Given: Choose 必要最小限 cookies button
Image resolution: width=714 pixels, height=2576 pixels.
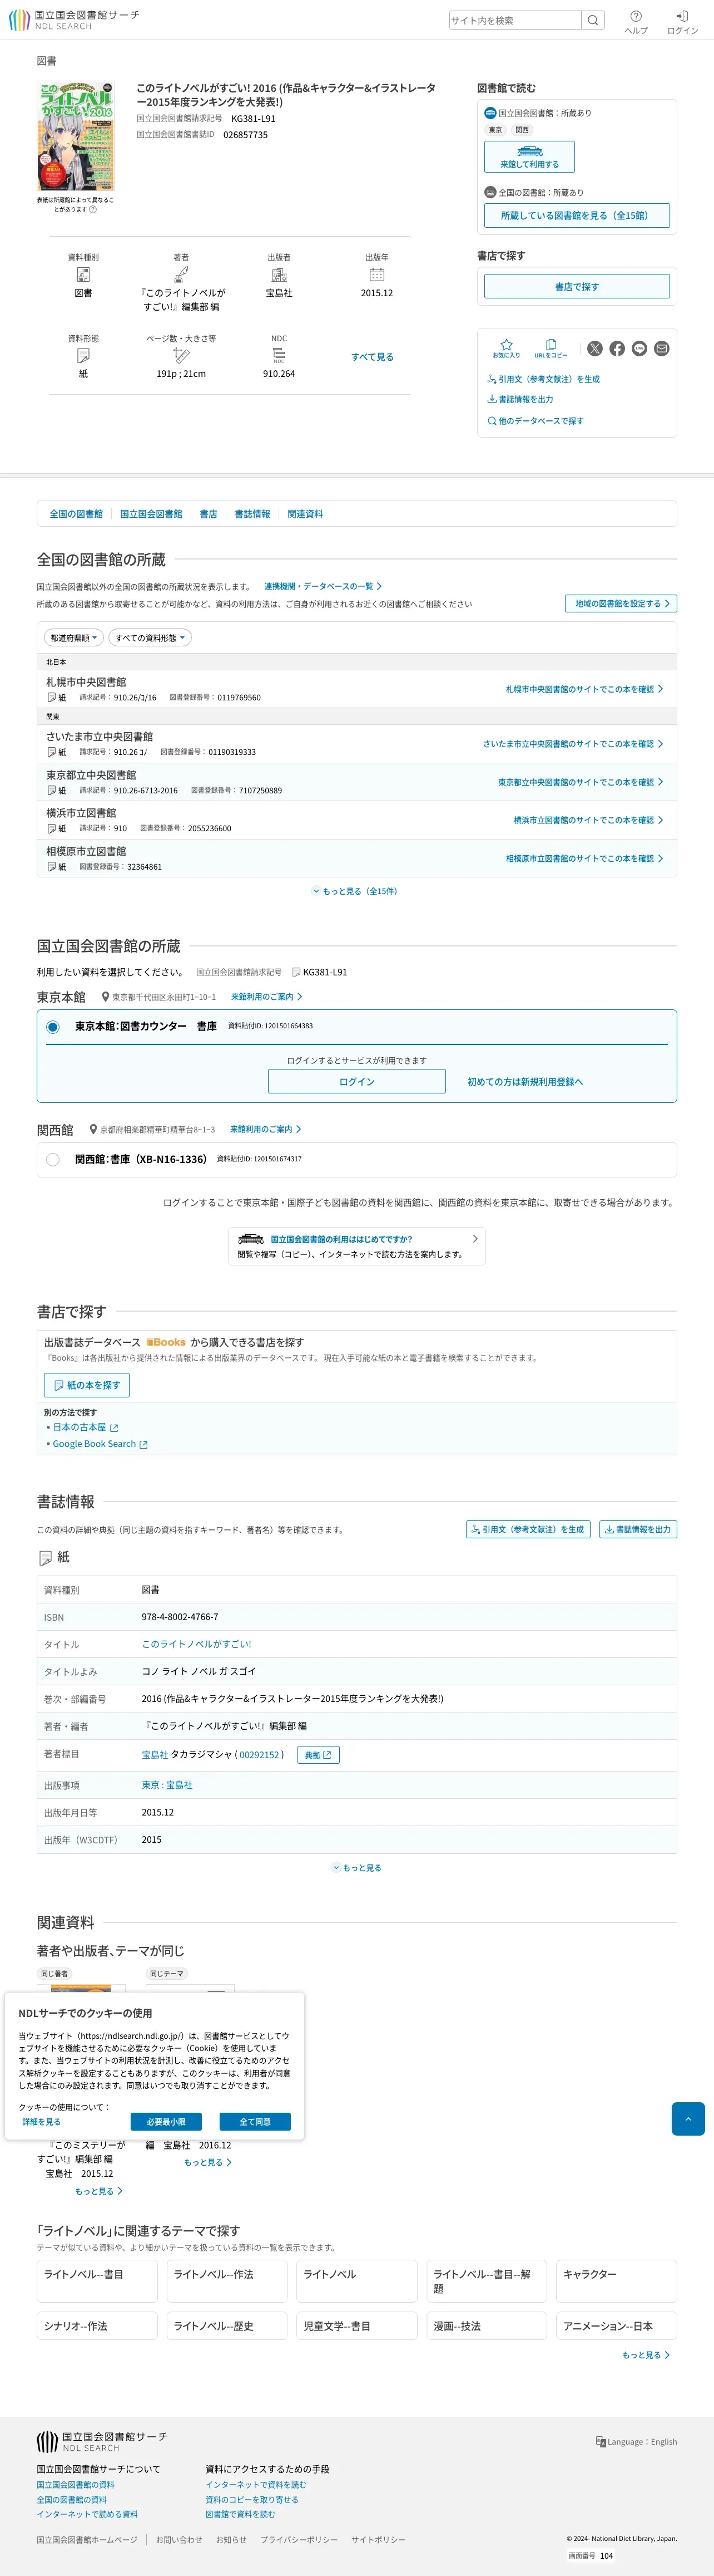Looking at the screenshot, I should 166,2122.
